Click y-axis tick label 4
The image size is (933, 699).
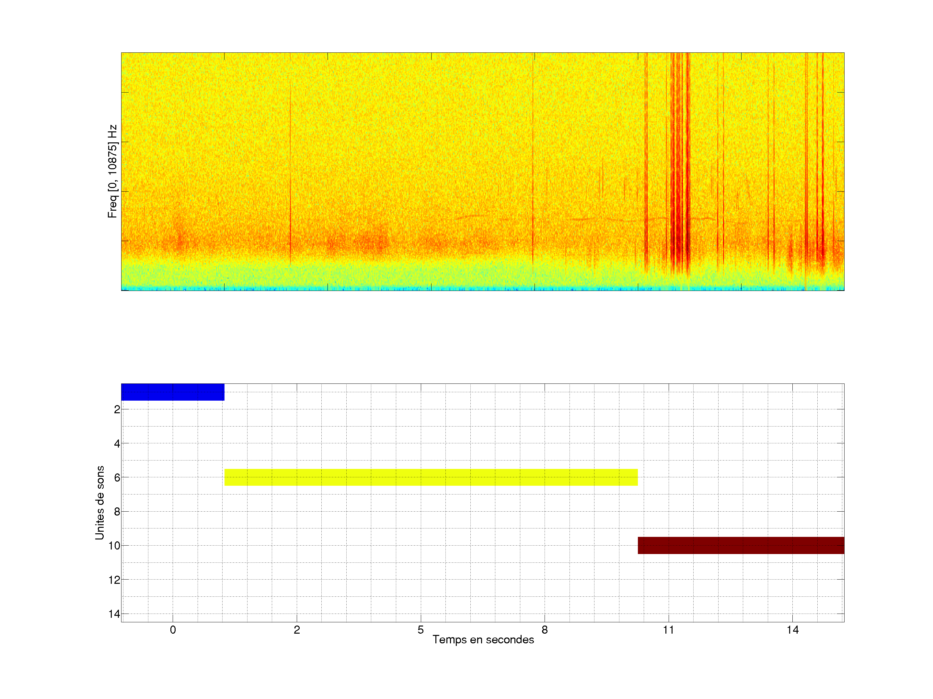(x=117, y=444)
